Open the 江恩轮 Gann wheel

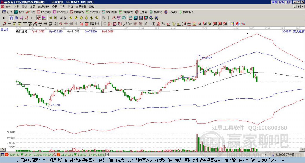[x=141, y=12]
